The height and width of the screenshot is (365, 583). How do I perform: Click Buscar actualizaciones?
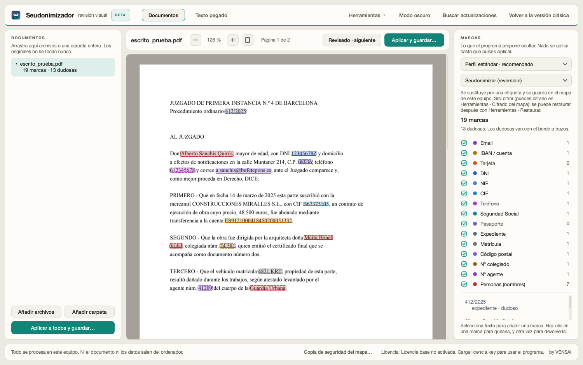[x=470, y=15]
